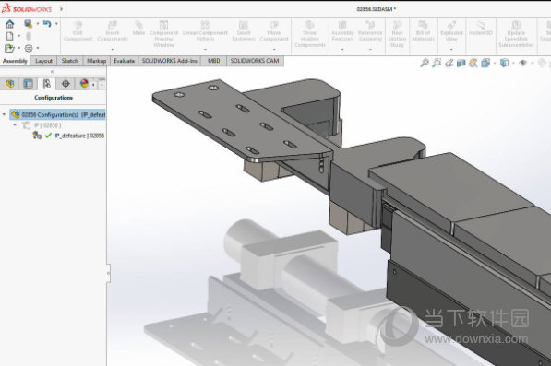Click the Dynamic Annotation Views icon

[x=473, y=63]
